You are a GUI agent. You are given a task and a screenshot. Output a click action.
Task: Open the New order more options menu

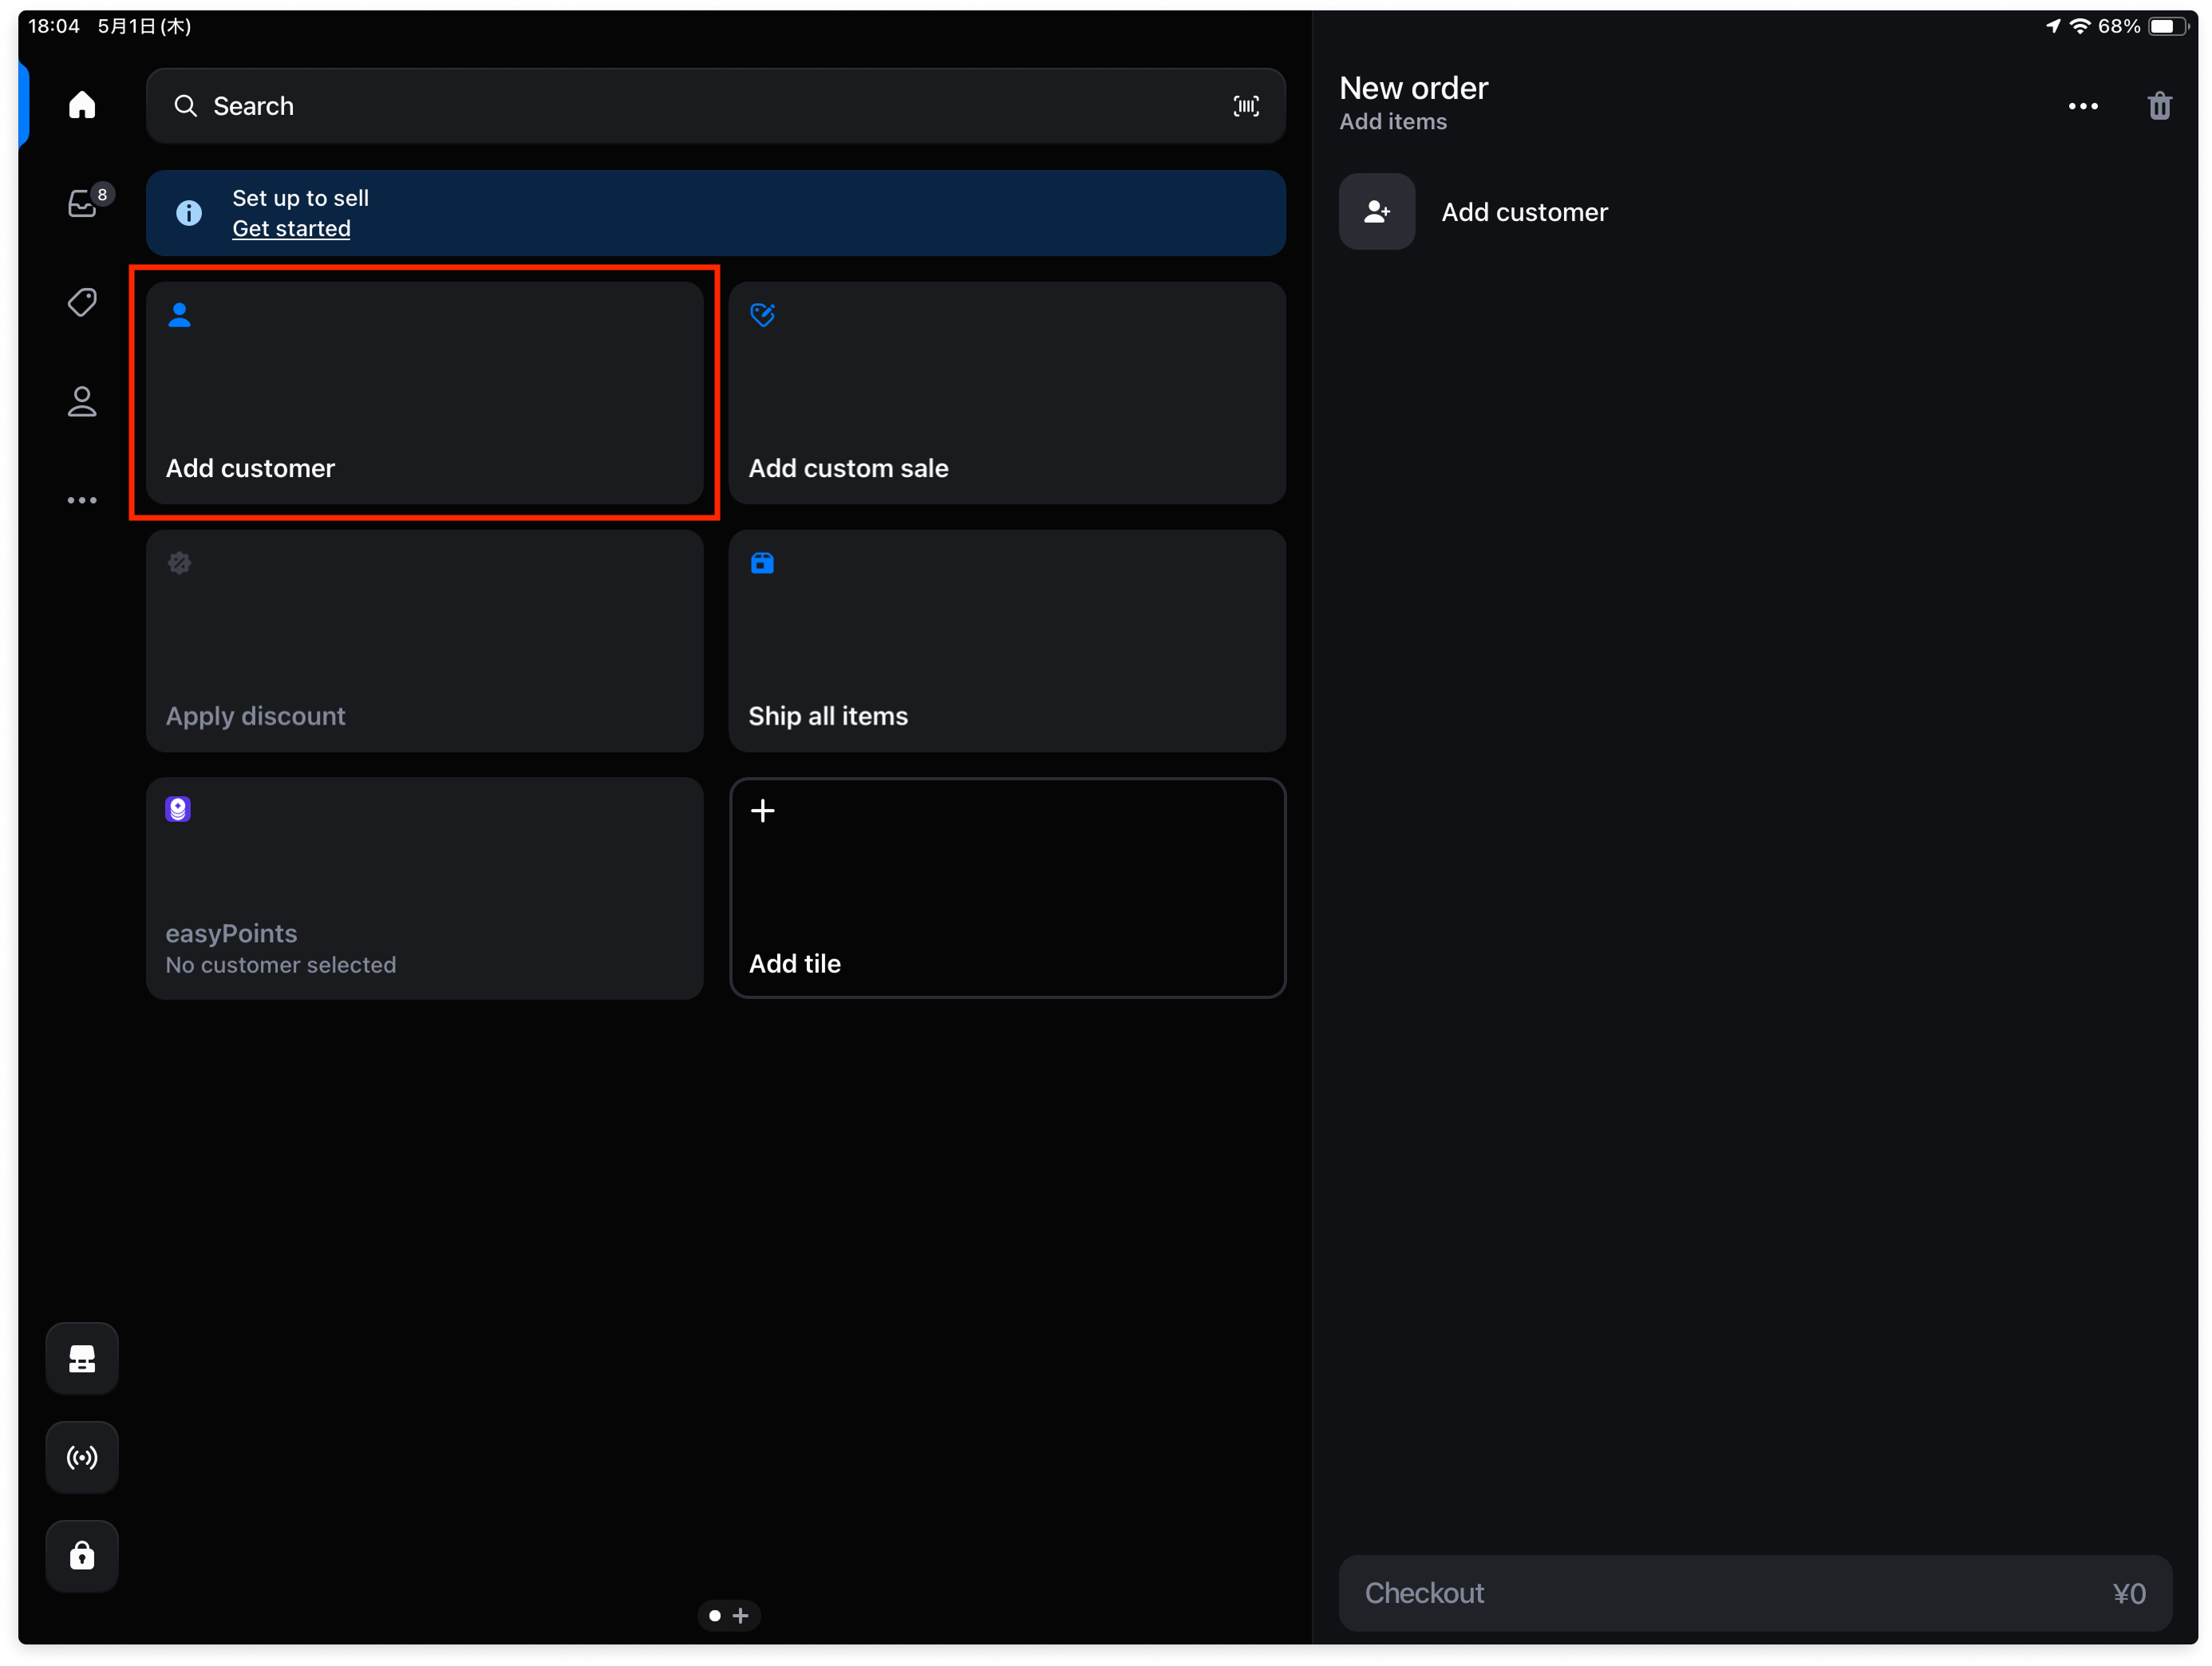(x=2083, y=106)
